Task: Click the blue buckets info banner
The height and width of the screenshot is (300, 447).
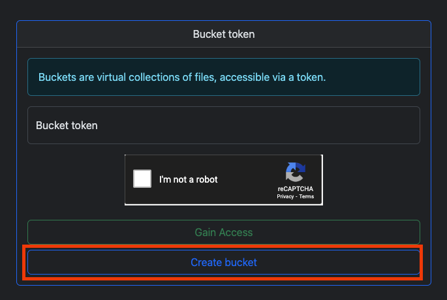Action: [x=224, y=77]
